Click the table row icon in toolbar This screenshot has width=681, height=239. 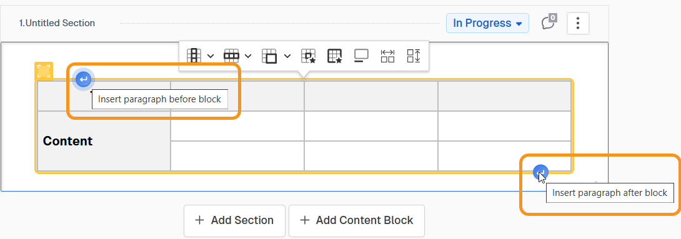232,56
